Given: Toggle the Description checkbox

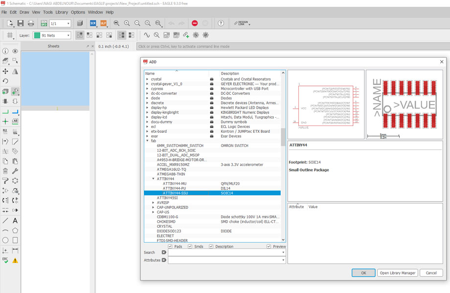Looking at the screenshot, I should (211, 246).
